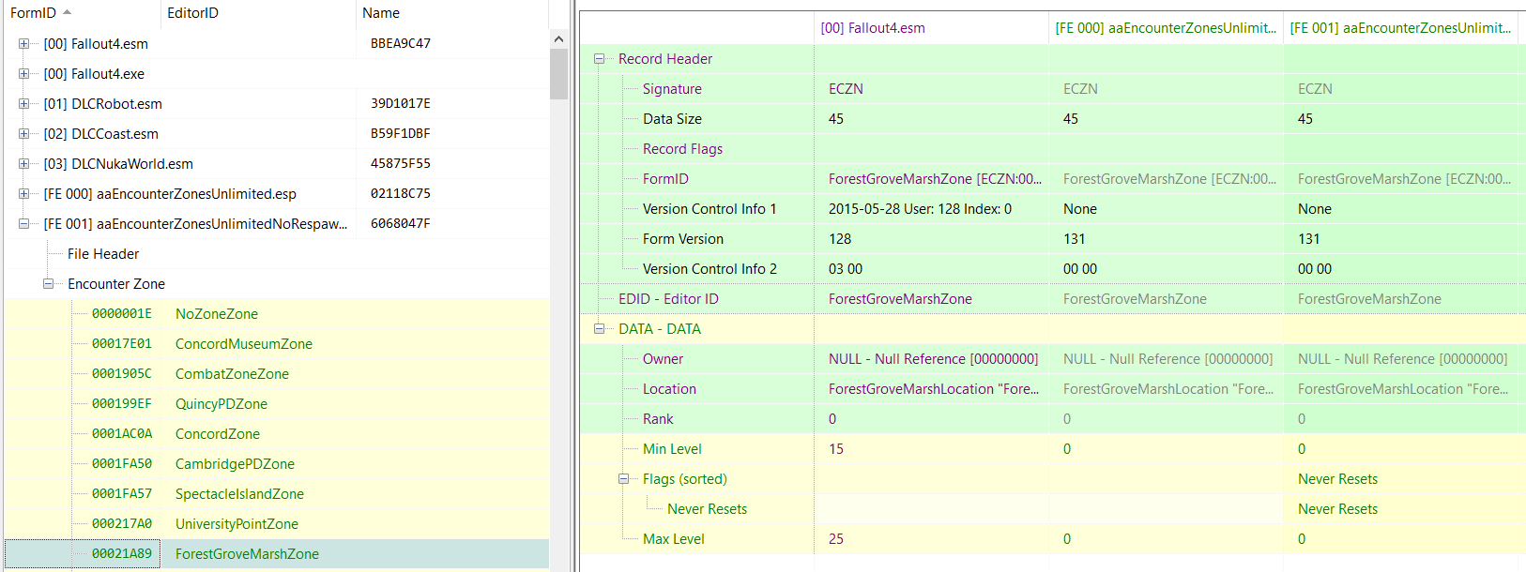Click the Version Control Info 1 label

click(710, 209)
